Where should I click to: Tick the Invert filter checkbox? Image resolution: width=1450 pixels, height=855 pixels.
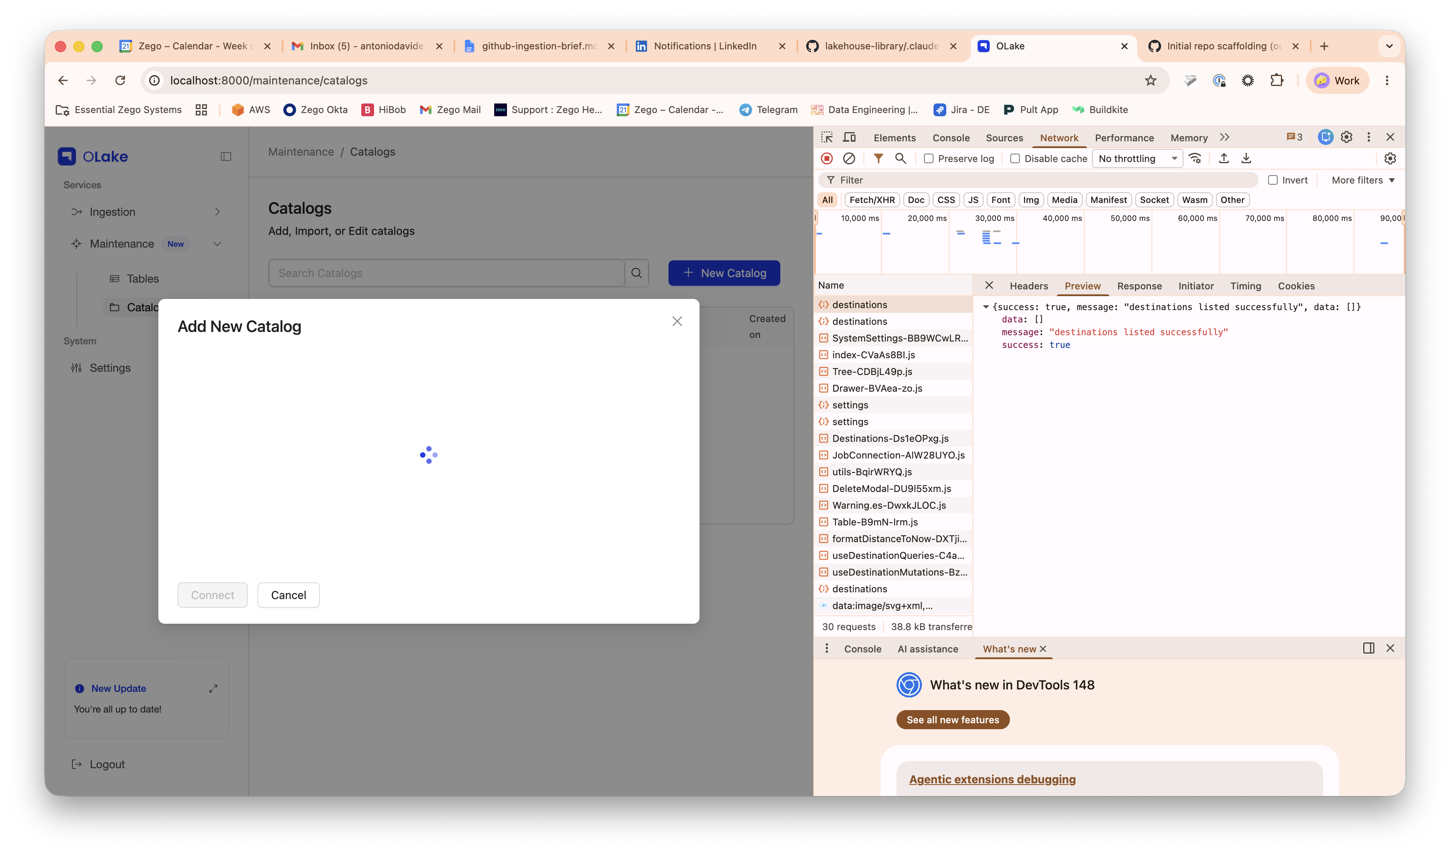coord(1273,180)
